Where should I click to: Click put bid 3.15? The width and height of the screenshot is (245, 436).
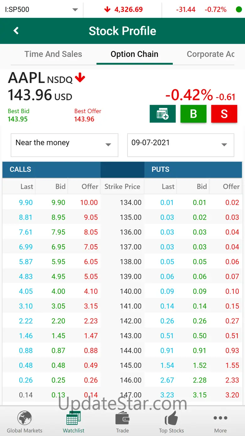click(x=200, y=395)
